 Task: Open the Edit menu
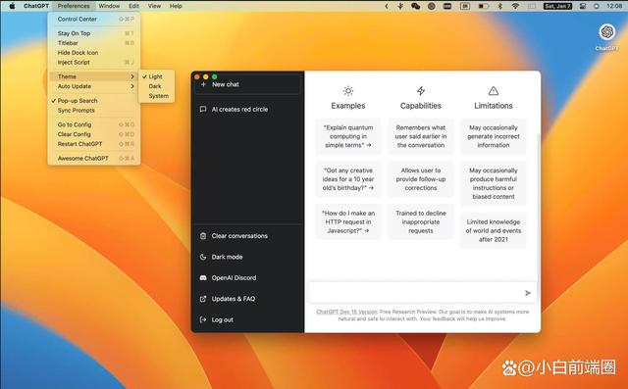pos(133,6)
